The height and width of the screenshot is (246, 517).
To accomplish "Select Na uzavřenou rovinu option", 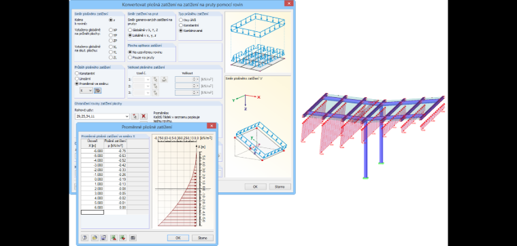I will tap(129, 52).
